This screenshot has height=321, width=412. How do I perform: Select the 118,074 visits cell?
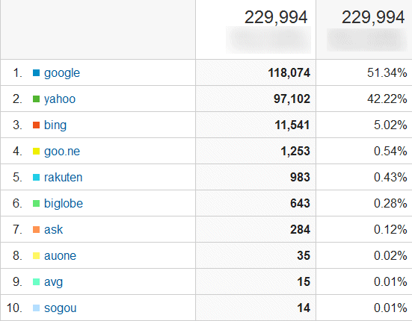tap(256, 72)
